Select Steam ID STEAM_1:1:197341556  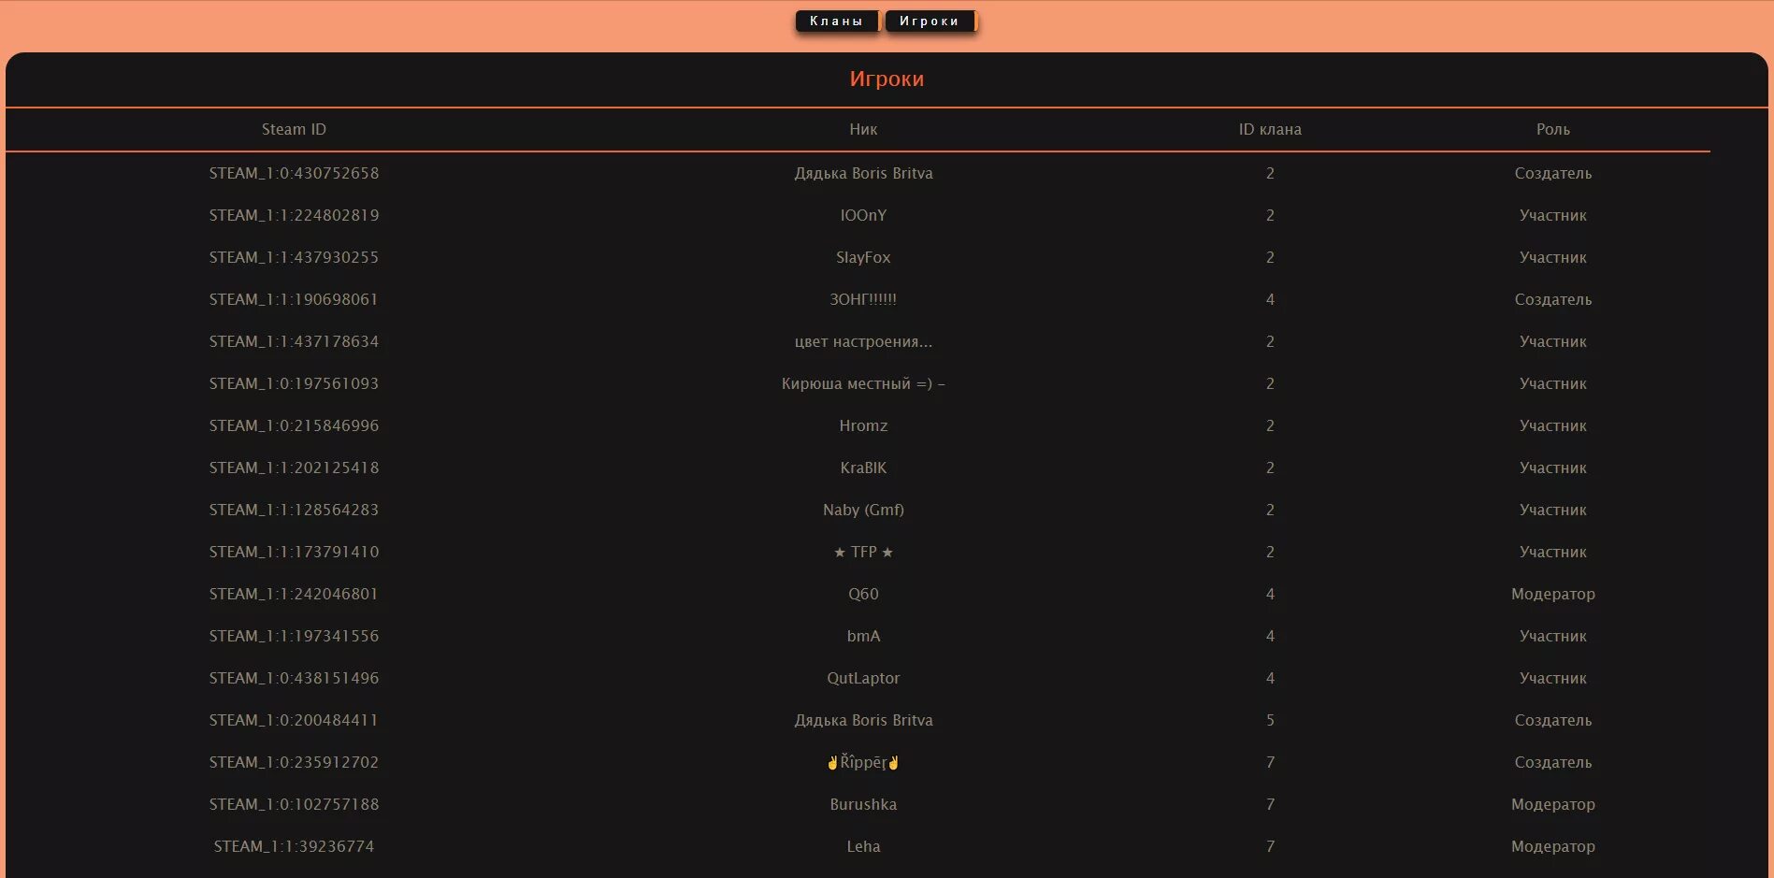coord(294,636)
